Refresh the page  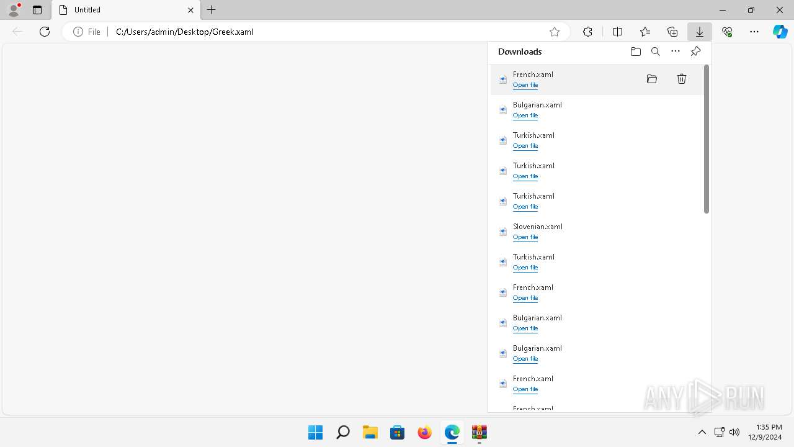click(45, 32)
